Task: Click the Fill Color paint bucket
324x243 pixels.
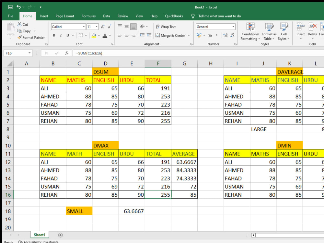Action: coord(94,35)
